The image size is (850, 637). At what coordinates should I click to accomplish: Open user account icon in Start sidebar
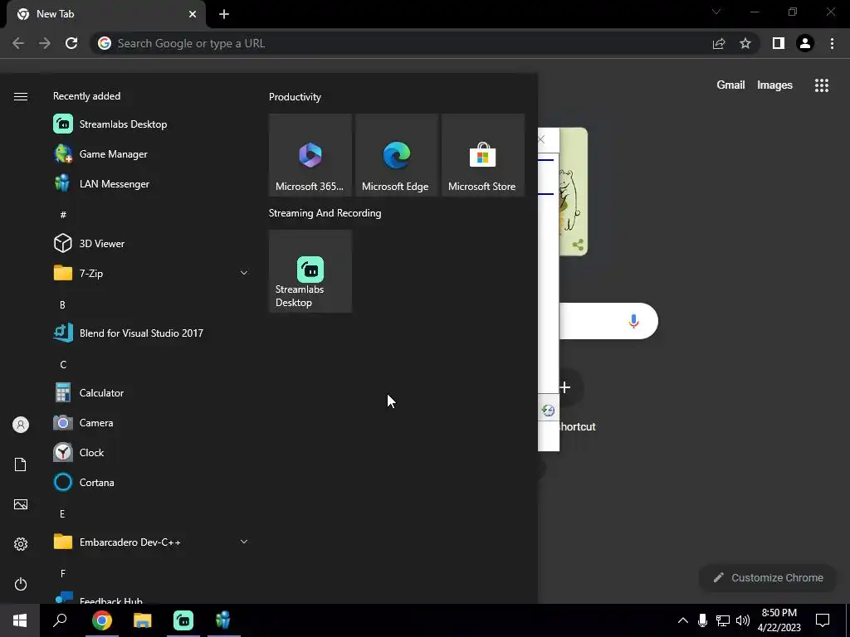pyautogui.click(x=21, y=425)
